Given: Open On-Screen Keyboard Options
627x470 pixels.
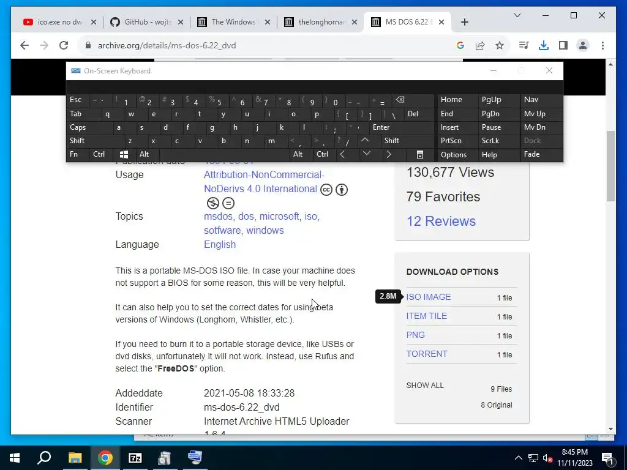Looking at the screenshot, I should (x=457, y=155).
